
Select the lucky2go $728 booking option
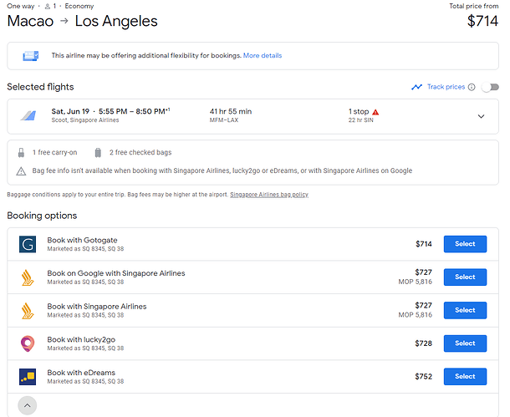pyautogui.click(x=465, y=343)
